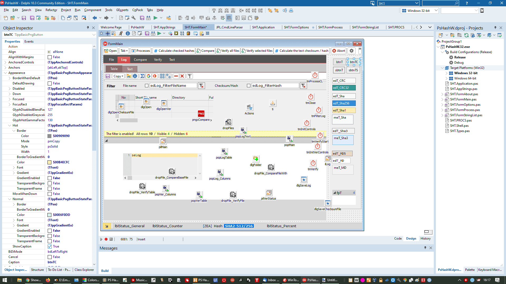Click the purple save icon on log toolbar

(x=108, y=76)
